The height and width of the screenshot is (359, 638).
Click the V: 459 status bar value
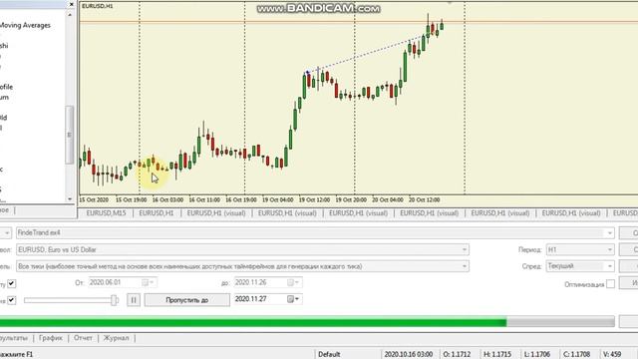(612, 354)
